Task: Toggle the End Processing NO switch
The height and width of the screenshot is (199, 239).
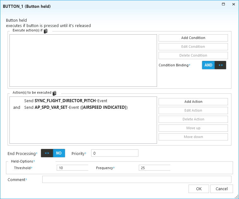Action: 53,153
